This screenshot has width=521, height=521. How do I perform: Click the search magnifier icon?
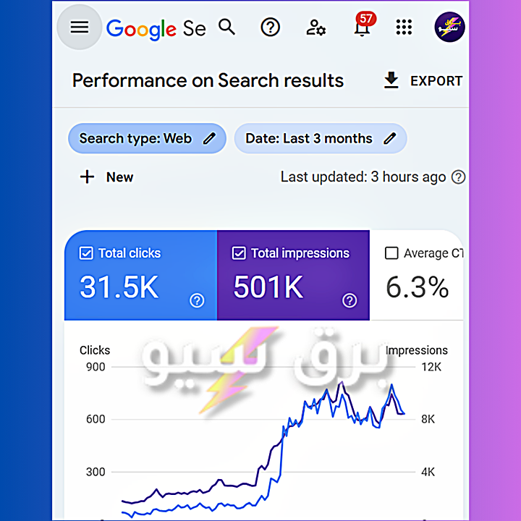227,27
